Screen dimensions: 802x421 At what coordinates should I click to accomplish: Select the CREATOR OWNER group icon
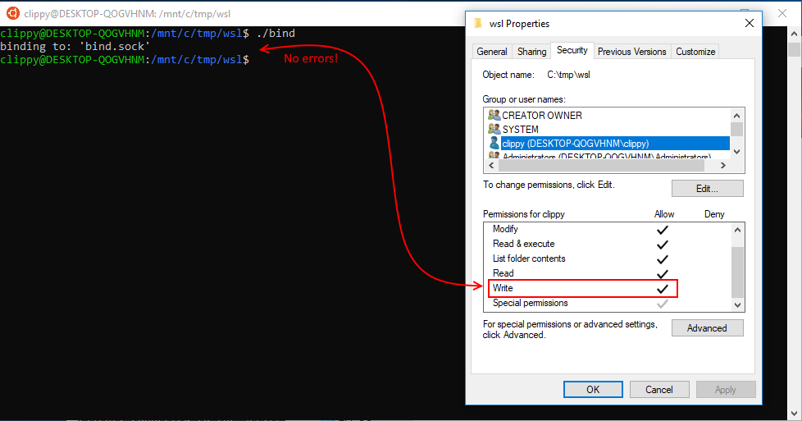tap(494, 115)
